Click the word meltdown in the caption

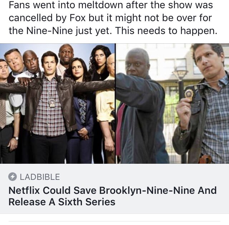point(101,5)
